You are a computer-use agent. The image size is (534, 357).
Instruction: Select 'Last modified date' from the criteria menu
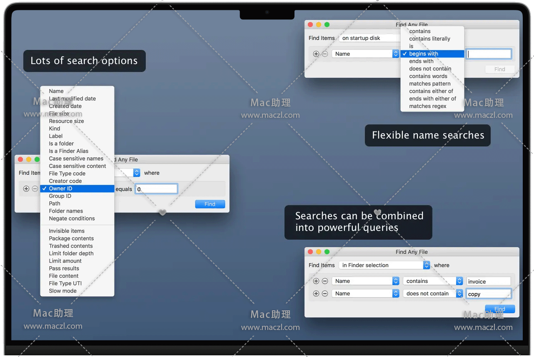tap(72, 99)
